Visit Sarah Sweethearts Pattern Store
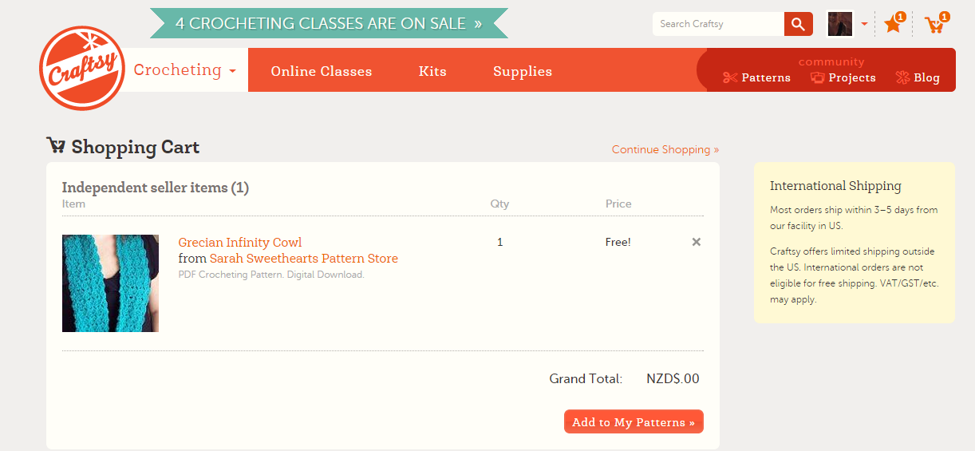The height and width of the screenshot is (451, 975). click(303, 259)
